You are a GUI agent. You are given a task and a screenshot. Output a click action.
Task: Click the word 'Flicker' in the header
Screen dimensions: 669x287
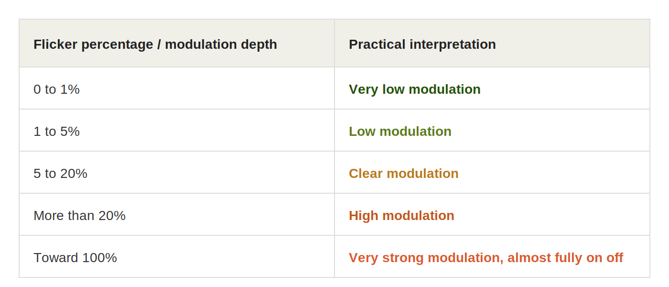pyautogui.click(x=55, y=44)
